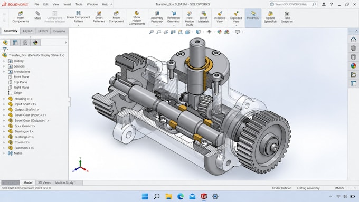Click the user login icon
The height and width of the screenshot is (202, 359).
coord(324,4)
